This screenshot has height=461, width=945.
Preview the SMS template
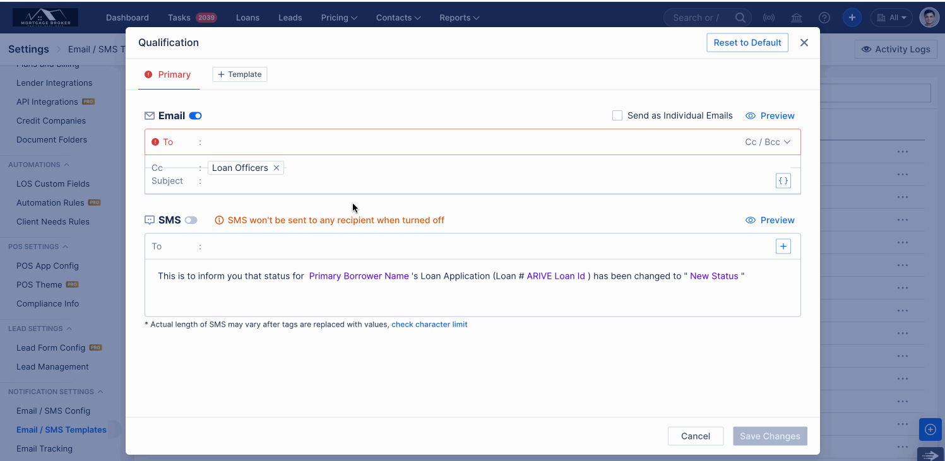tap(770, 220)
